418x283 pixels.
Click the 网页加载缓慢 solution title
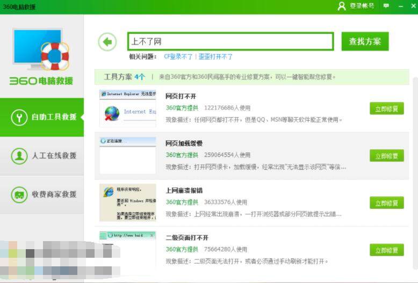[x=184, y=143]
